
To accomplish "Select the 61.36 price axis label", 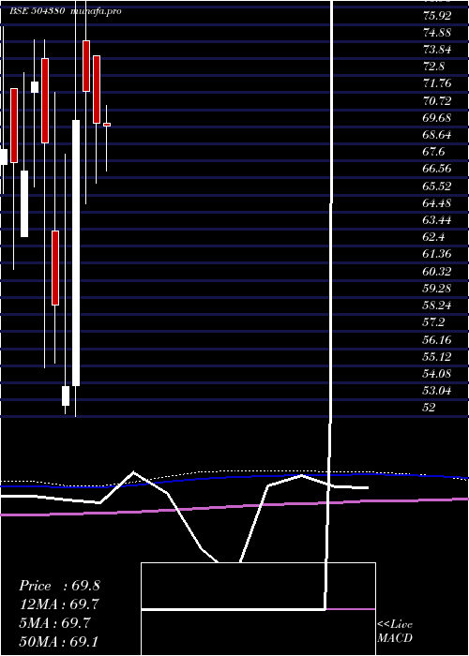I will pos(437,254).
